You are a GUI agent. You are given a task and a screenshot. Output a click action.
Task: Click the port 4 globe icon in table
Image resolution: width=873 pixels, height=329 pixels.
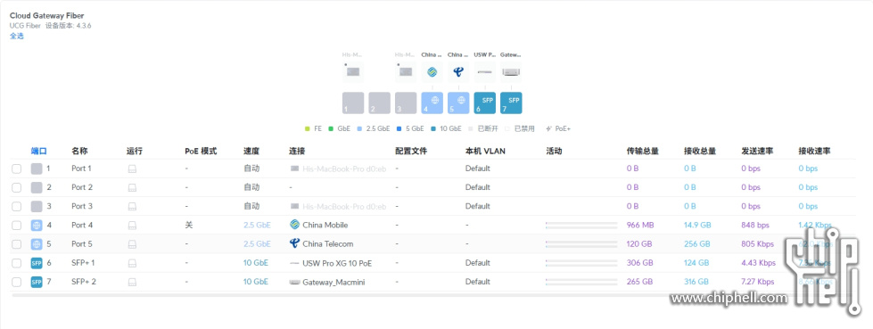[x=37, y=226]
